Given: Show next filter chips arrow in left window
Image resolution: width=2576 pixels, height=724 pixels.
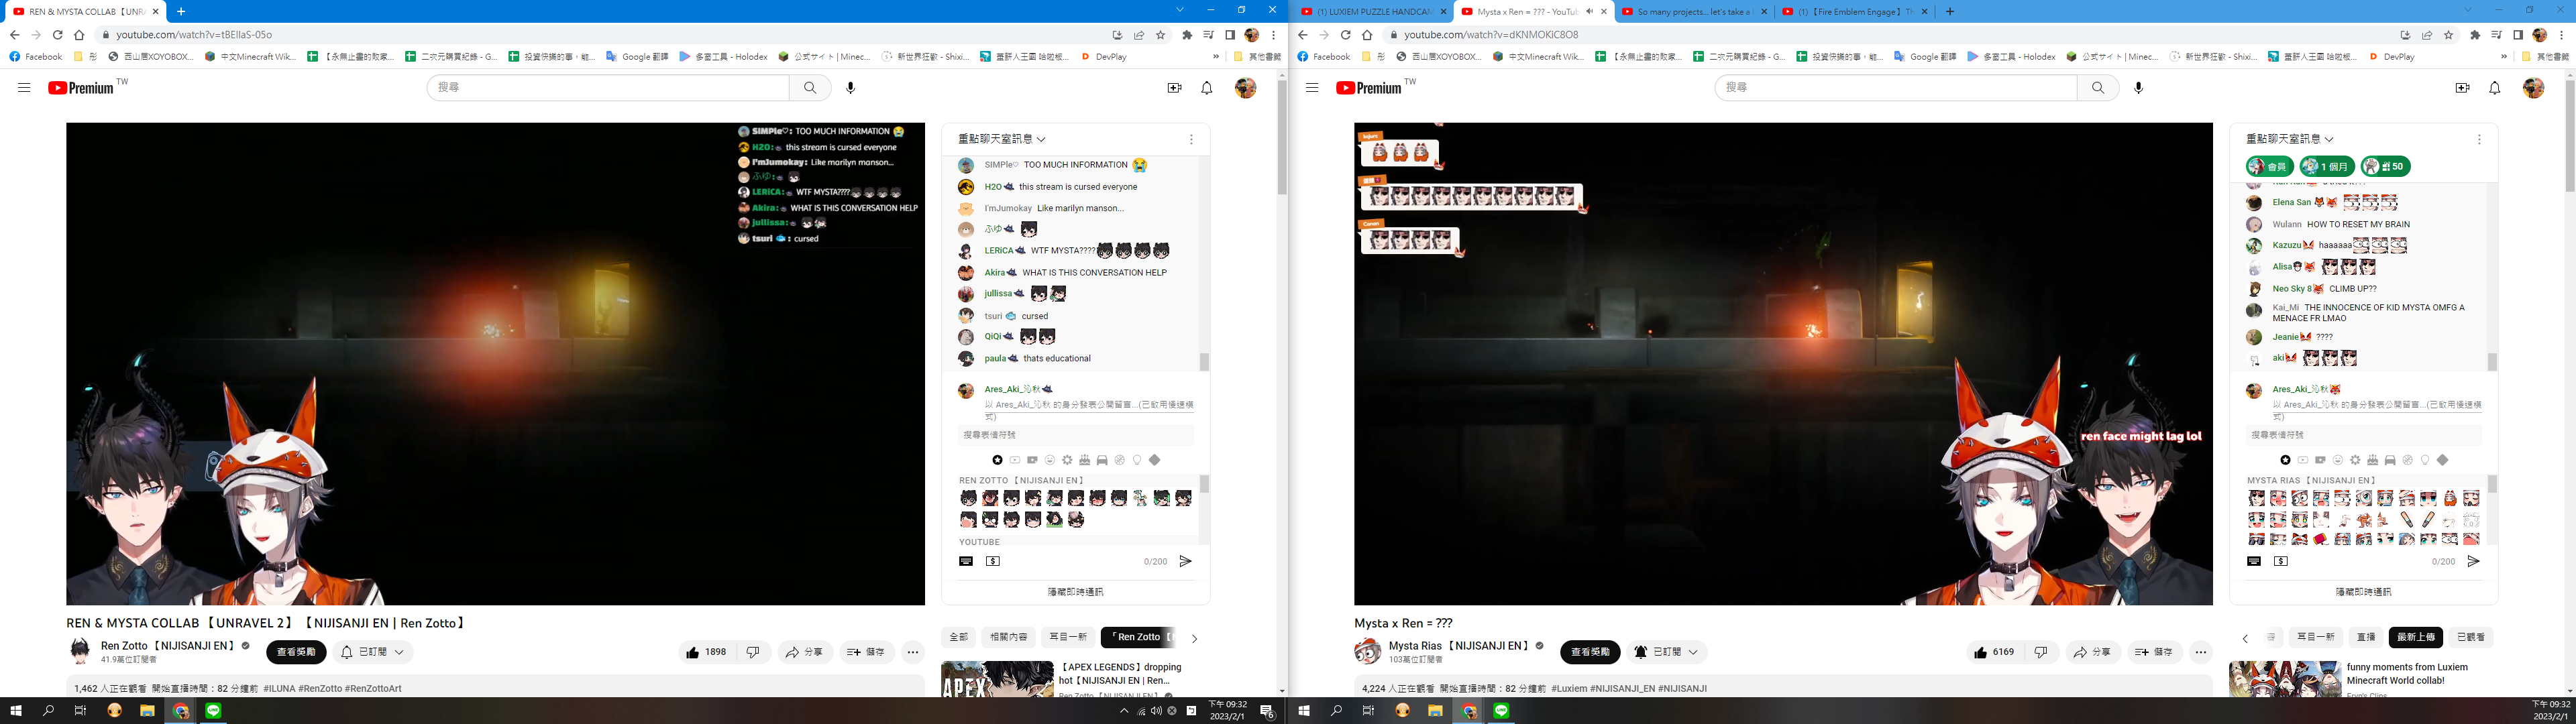Looking at the screenshot, I should pyautogui.click(x=1194, y=638).
